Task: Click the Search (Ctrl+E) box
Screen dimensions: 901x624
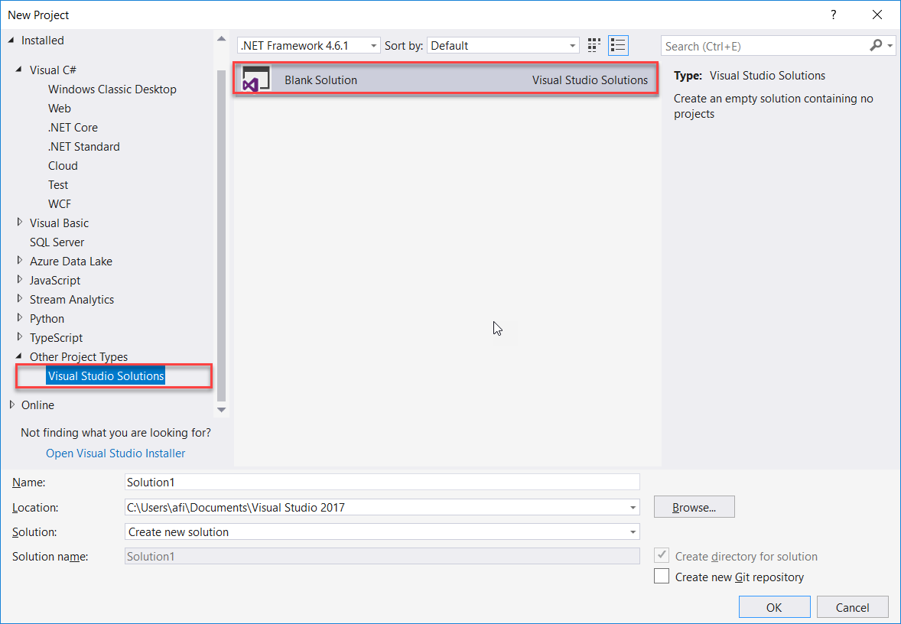Action: [x=765, y=46]
